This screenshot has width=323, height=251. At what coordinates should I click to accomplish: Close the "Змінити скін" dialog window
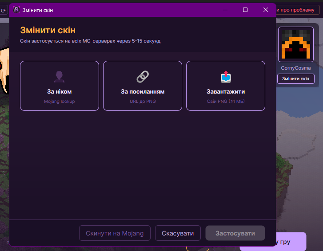[x=266, y=10]
